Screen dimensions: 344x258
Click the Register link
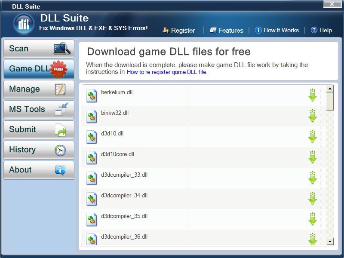(183, 30)
